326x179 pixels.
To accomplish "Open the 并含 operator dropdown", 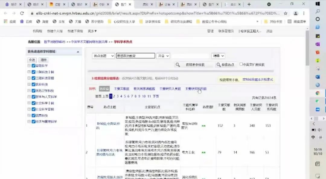I will click(163, 56).
